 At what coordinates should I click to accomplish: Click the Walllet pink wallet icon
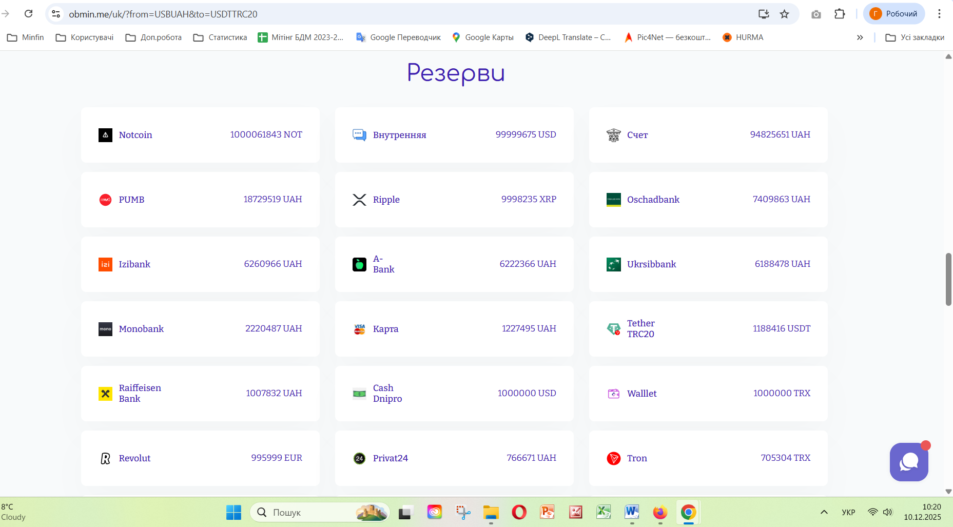click(x=613, y=394)
